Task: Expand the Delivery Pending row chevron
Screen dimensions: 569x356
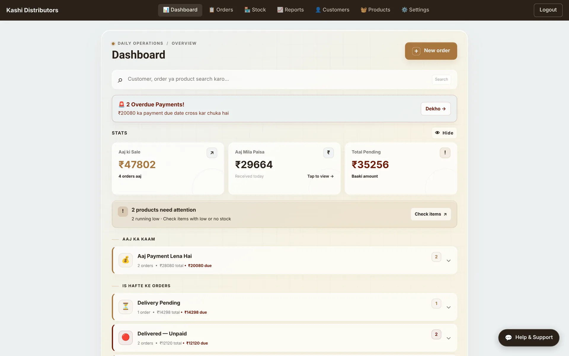Action: (x=449, y=307)
